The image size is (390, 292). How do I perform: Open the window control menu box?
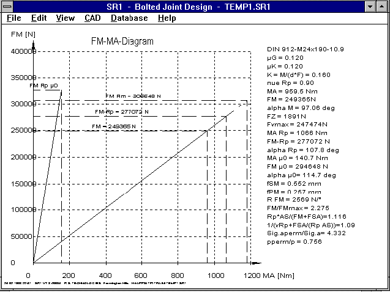pos(7,6)
